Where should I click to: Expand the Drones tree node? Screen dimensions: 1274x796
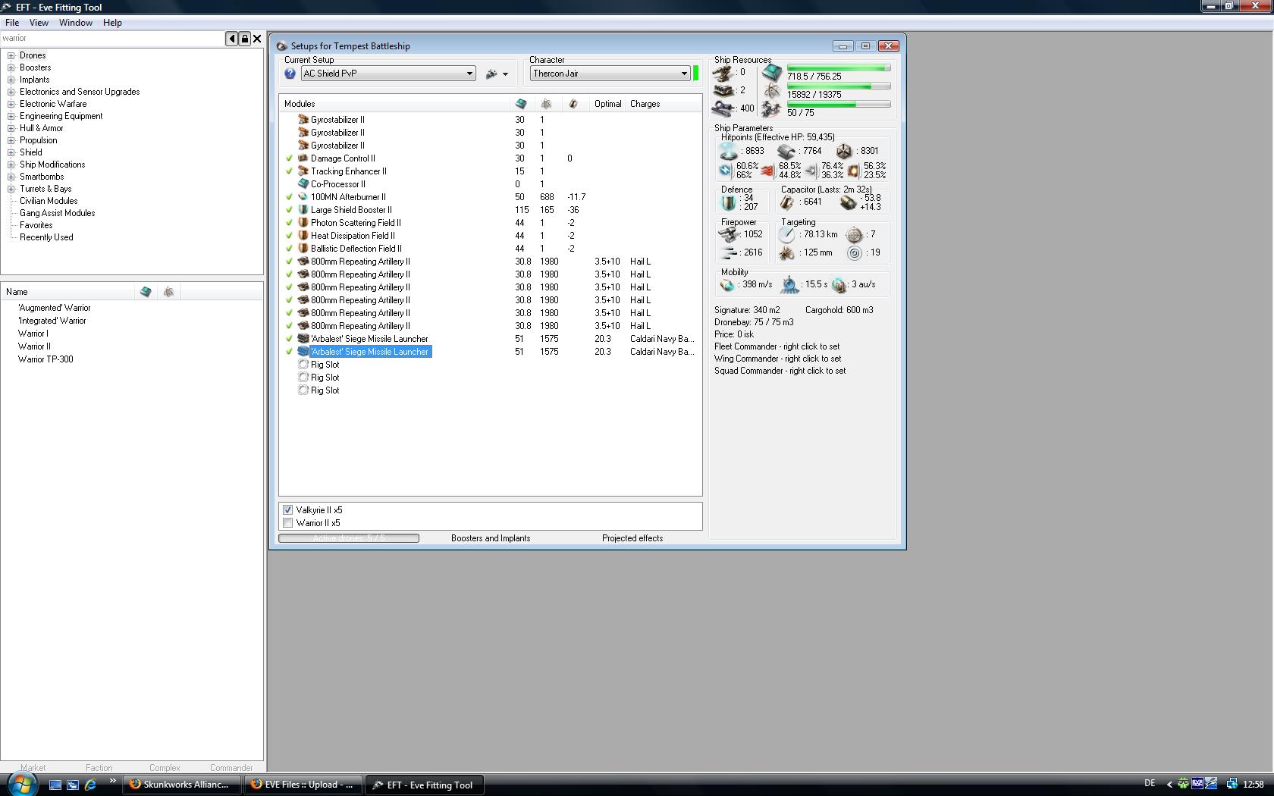11,55
